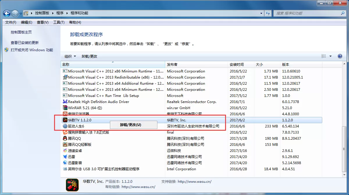Screen dimensions: 349x195
Task: Open the address bar history dropdown
Action: [262, 13]
